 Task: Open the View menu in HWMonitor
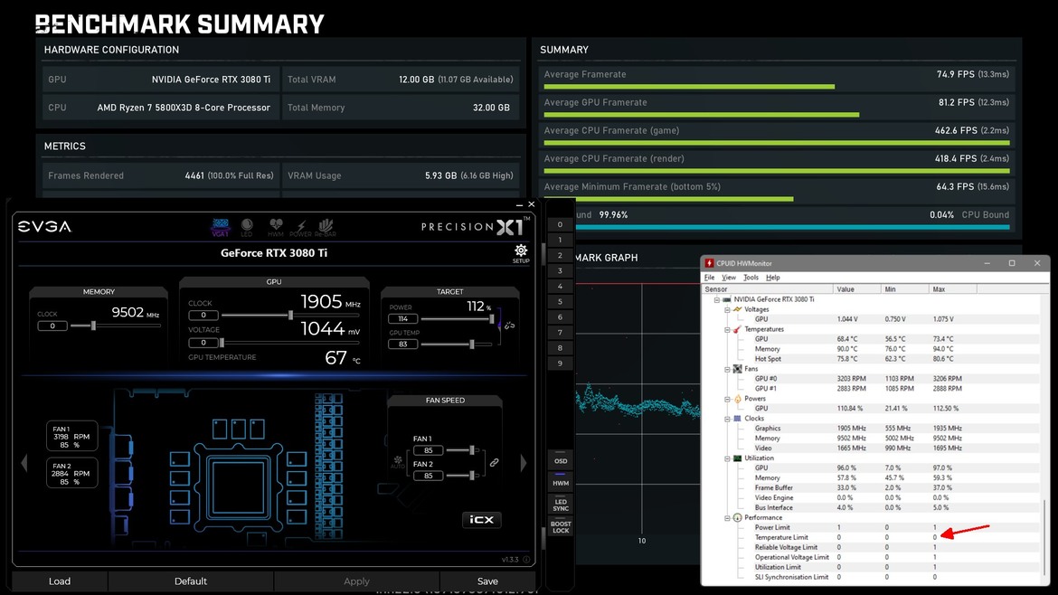[x=729, y=278]
